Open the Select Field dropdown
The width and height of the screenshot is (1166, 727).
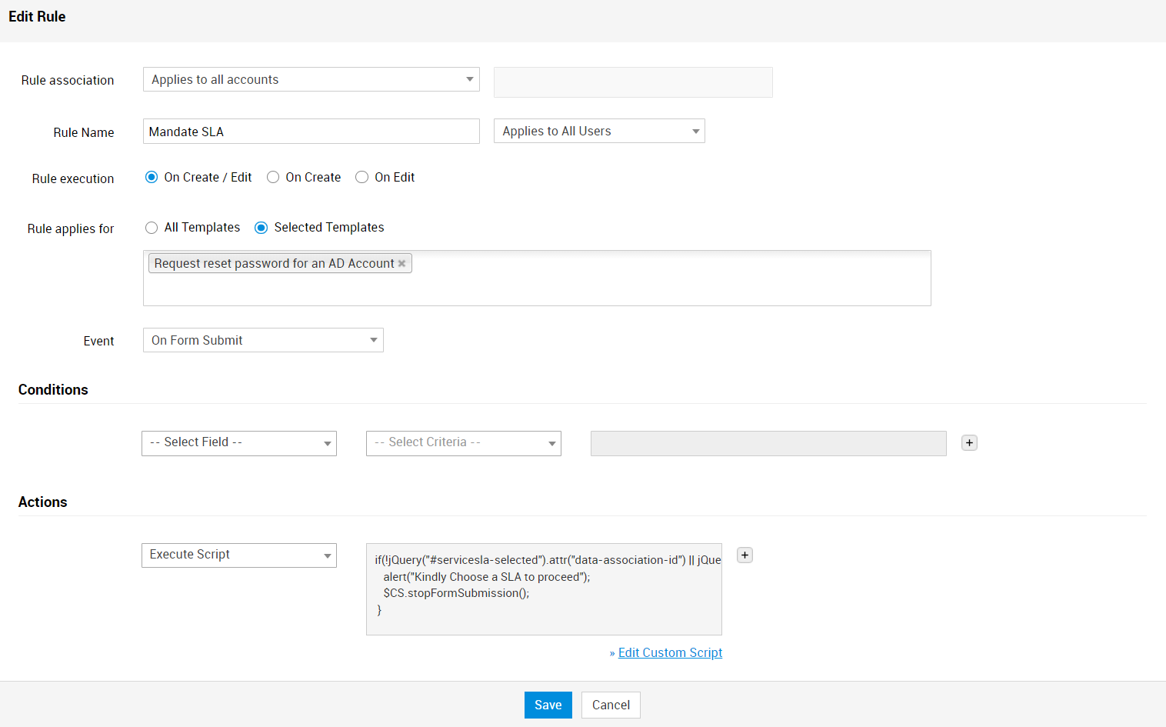pyautogui.click(x=239, y=443)
